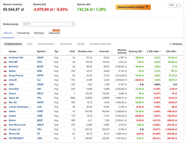Click the badge icon on Zaawansowane portfolio

tap(147, 7)
